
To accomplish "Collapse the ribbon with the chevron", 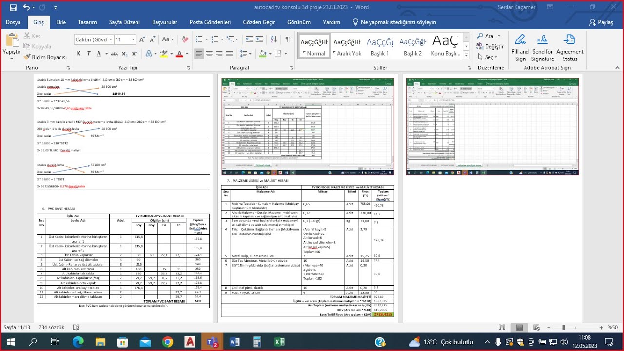I will (616, 68).
